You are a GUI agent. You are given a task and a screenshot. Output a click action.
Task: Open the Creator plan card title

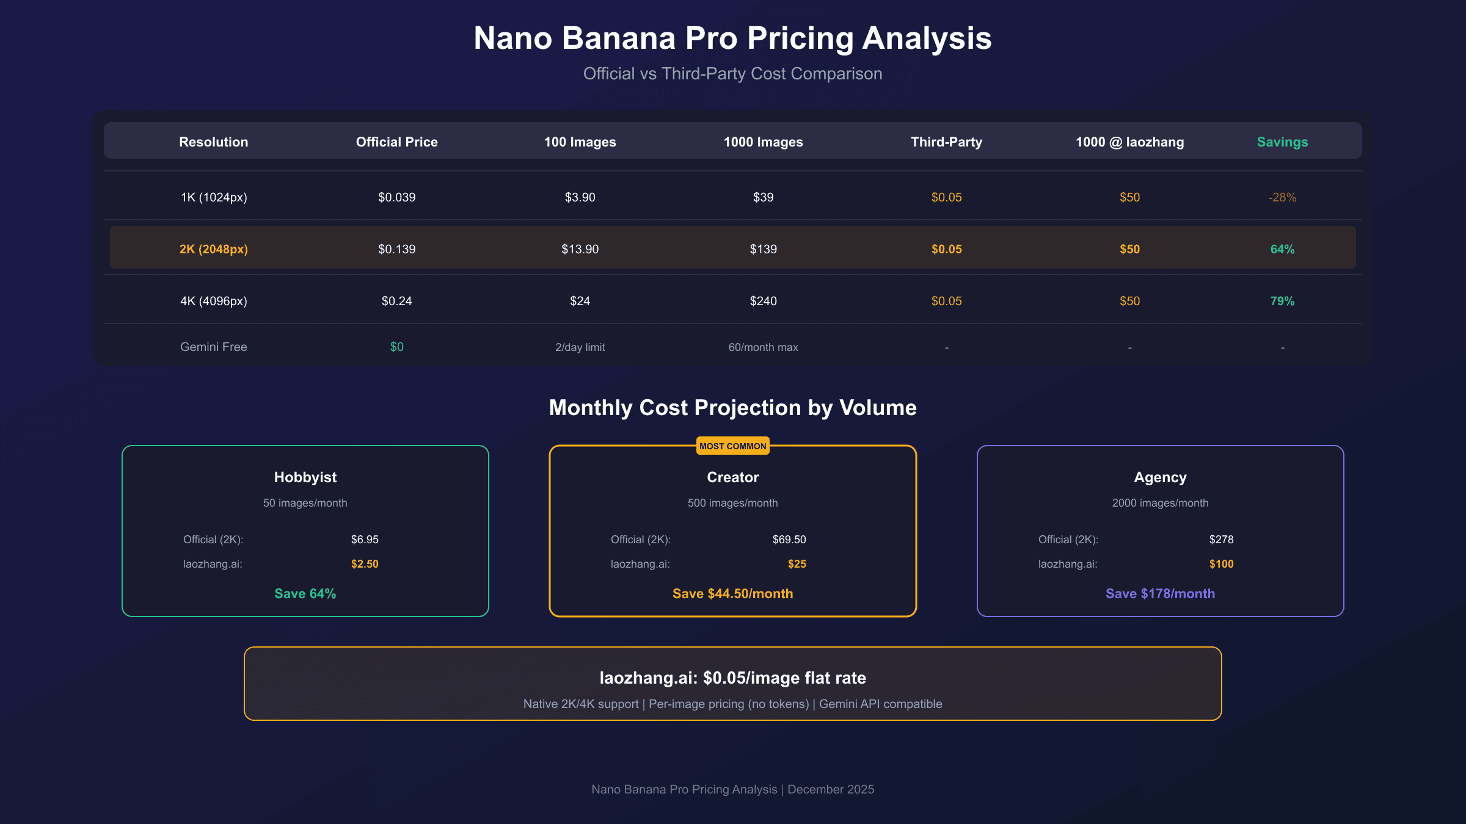[732, 477]
